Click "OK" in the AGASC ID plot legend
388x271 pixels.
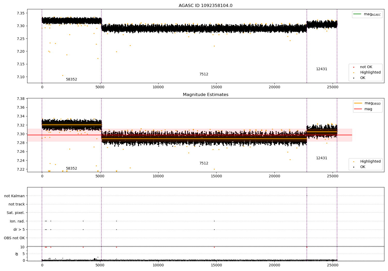pos(363,78)
